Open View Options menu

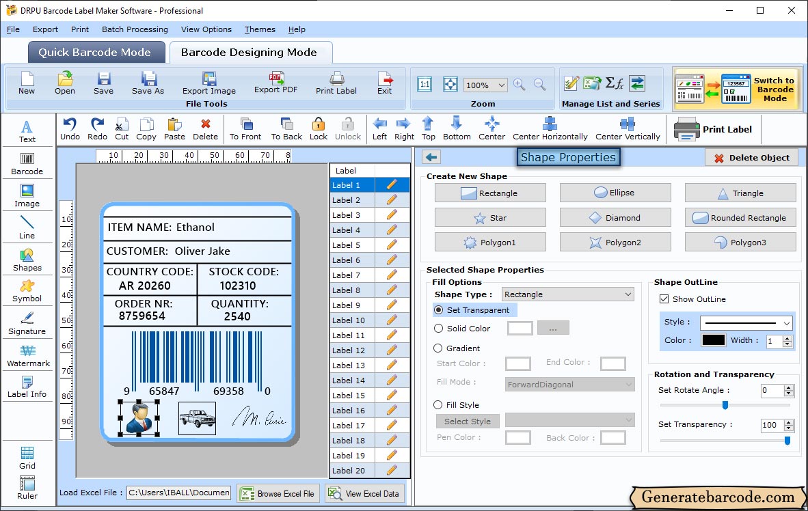[206, 29]
